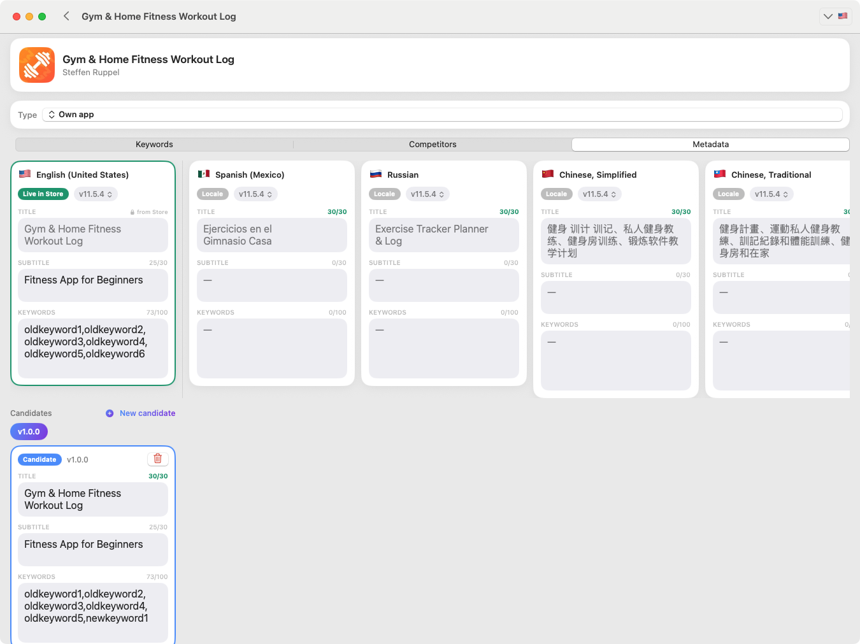
Task: Select the v1.0.0 candidate pill
Action: [x=29, y=432]
